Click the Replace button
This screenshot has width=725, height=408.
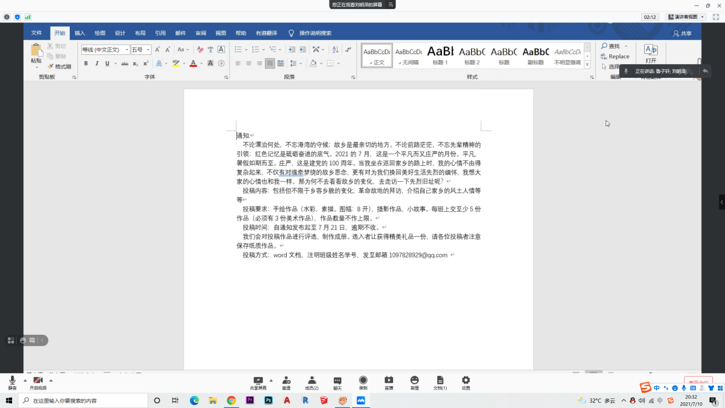point(615,57)
